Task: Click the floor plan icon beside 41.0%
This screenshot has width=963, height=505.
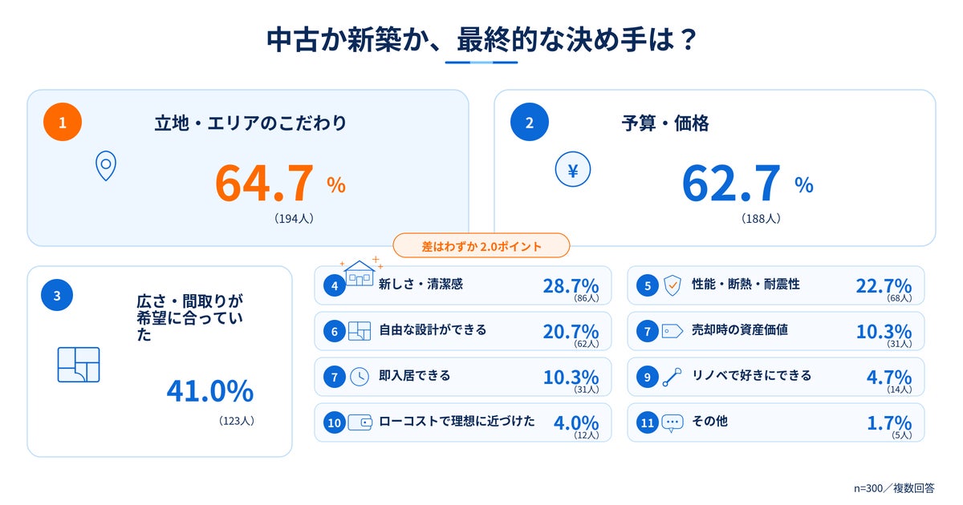Action: tap(79, 365)
